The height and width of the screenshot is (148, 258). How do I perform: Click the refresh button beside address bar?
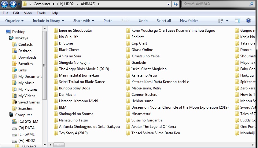175,4
